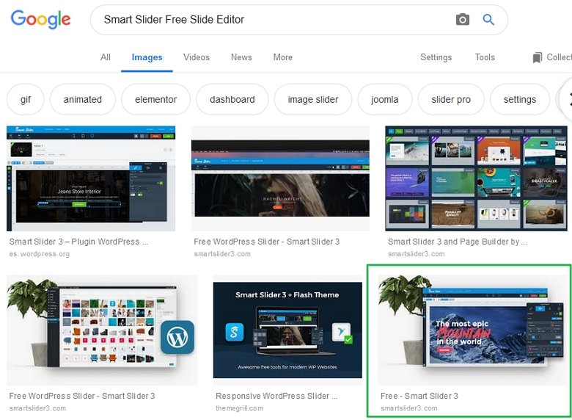Viewport: 572px width, 420px height.
Task: Apply the settings filter chip
Action: point(520,99)
